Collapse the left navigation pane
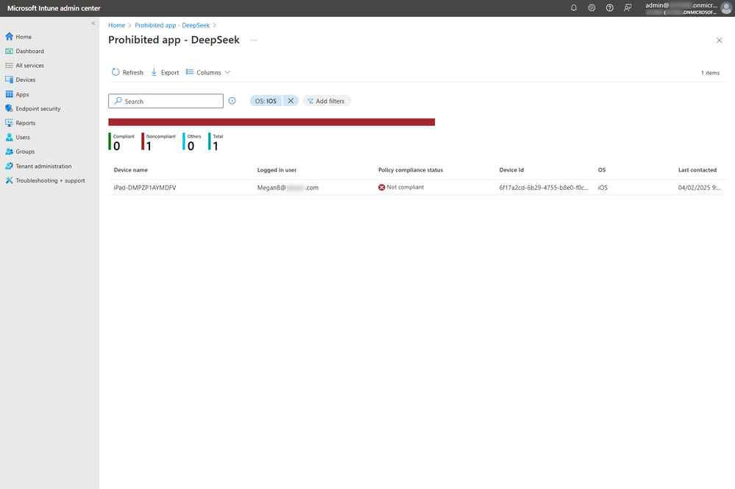This screenshot has width=735, height=489. click(93, 23)
